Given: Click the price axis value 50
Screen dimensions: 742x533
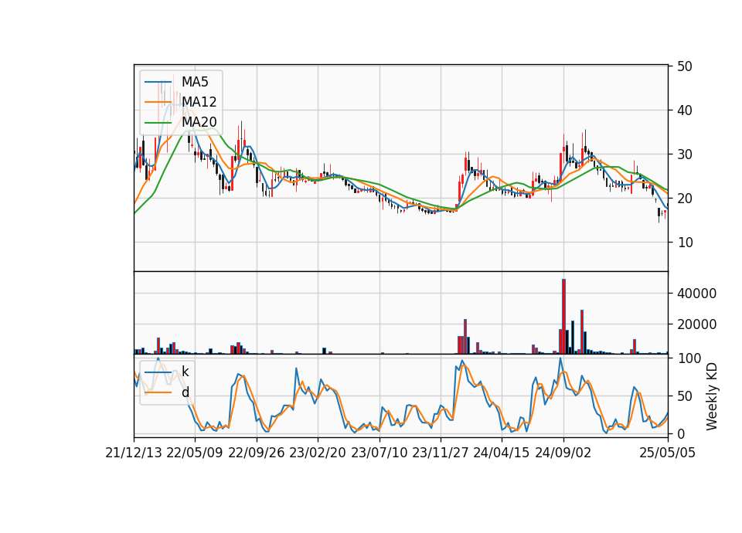Looking at the screenshot, I should click(685, 66).
